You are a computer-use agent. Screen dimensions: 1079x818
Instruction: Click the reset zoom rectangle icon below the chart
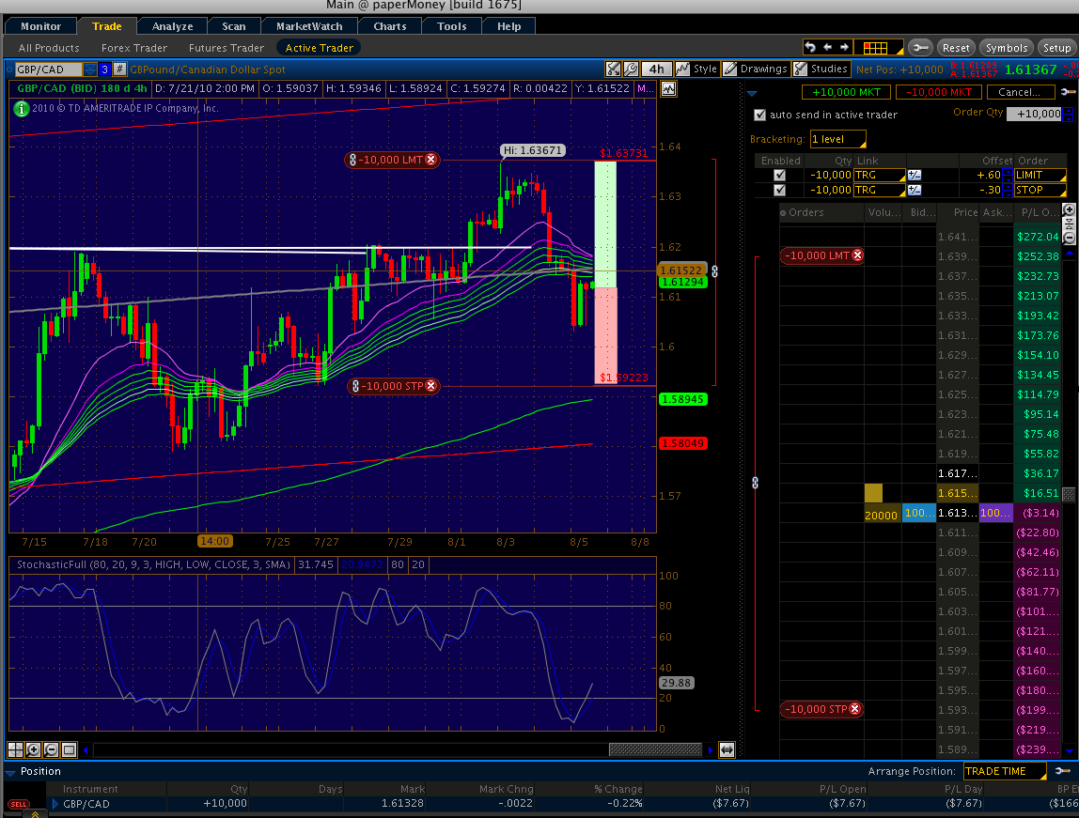point(69,750)
